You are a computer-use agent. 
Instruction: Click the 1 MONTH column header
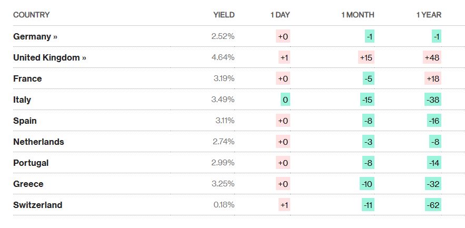pos(357,15)
